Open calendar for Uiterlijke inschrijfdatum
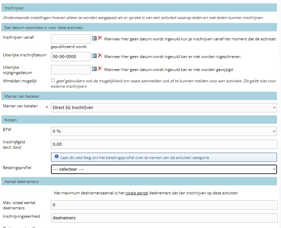This screenshot has width=281, height=228. [x=94, y=56]
